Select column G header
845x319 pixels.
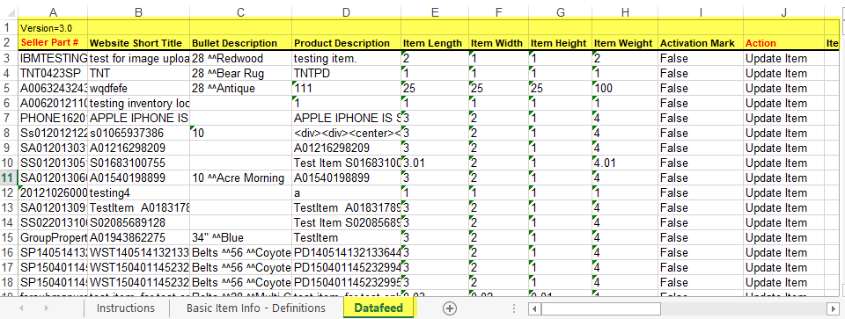[560, 11]
